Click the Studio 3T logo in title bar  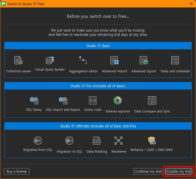tap(3, 4)
